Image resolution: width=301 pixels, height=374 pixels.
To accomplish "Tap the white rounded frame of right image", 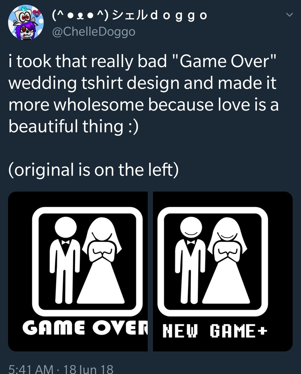I will tap(213, 262).
